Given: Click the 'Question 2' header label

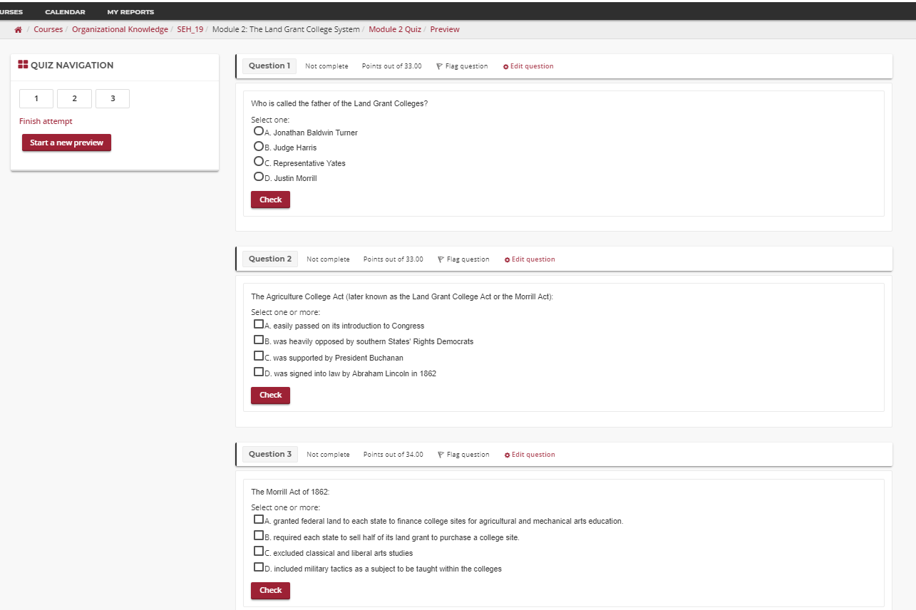Looking at the screenshot, I should pyautogui.click(x=270, y=259).
